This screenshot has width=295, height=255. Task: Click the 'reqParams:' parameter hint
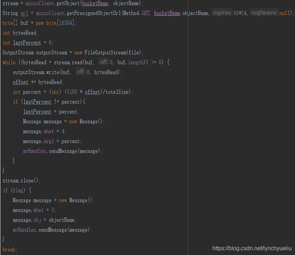point(264,13)
